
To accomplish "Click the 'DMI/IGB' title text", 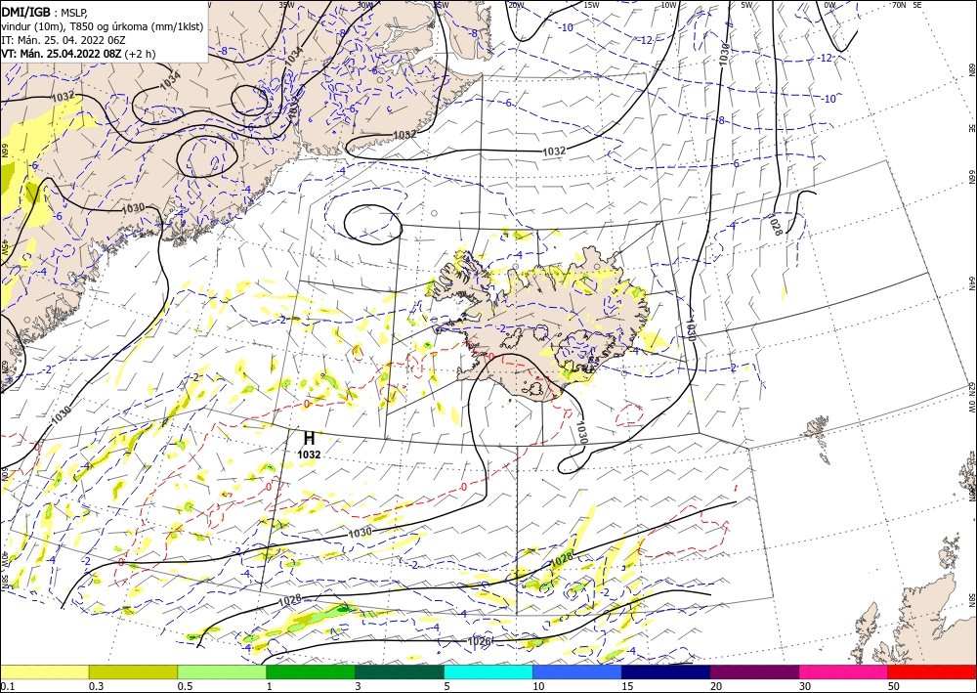I will click(26, 12).
